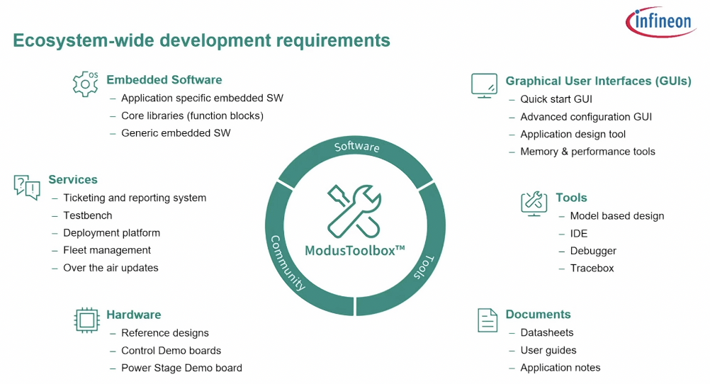Click the Tools monitor-wrench icon
The width and height of the screenshot is (710, 384).
point(534,203)
